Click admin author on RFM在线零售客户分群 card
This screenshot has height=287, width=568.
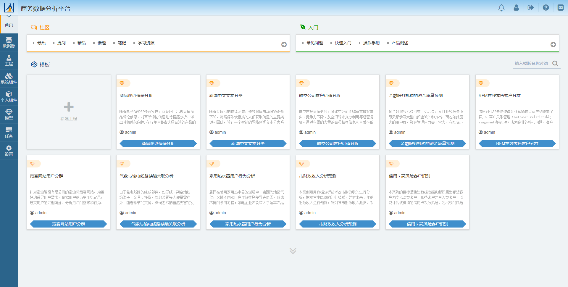click(x=487, y=132)
